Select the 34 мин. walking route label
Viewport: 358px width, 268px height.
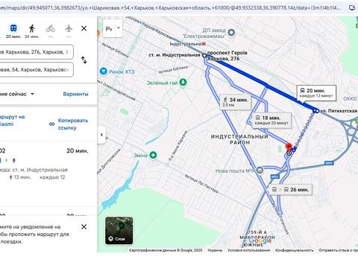click(236, 102)
